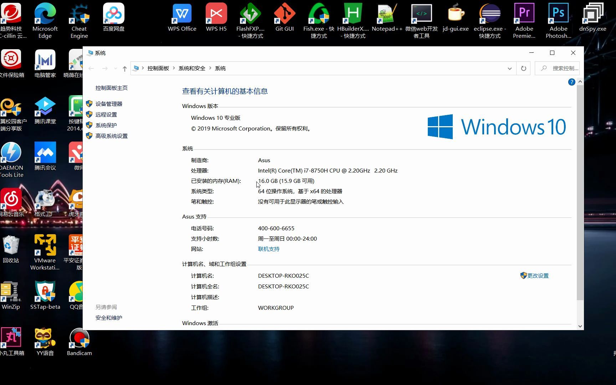Open dnSpy.exe desktop icon
The width and height of the screenshot is (616, 385).
[592, 17]
